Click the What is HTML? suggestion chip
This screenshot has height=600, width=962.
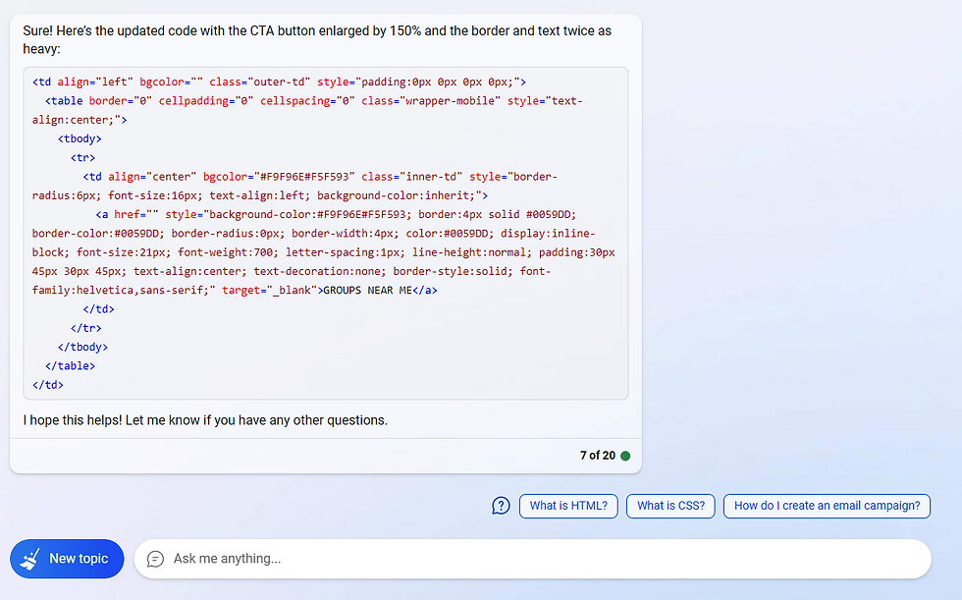(x=568, y=506)
